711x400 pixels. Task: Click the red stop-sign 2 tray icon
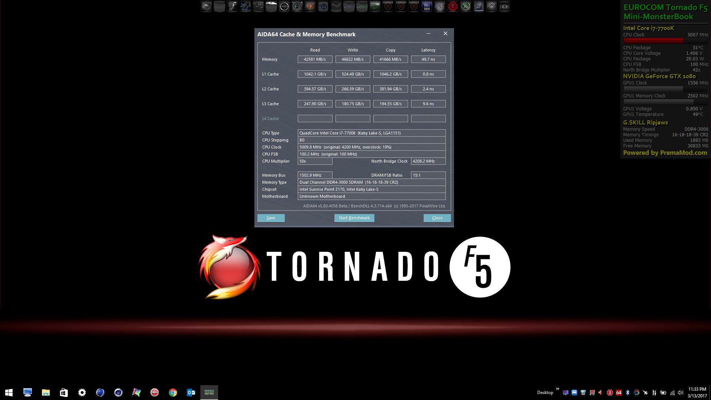[x=610, y=393]
